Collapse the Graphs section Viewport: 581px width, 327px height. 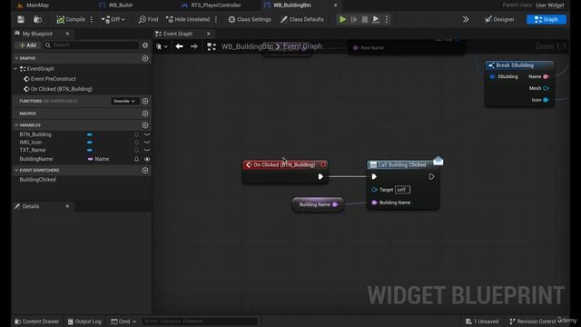pyautogui.click(x=16, y=58)
